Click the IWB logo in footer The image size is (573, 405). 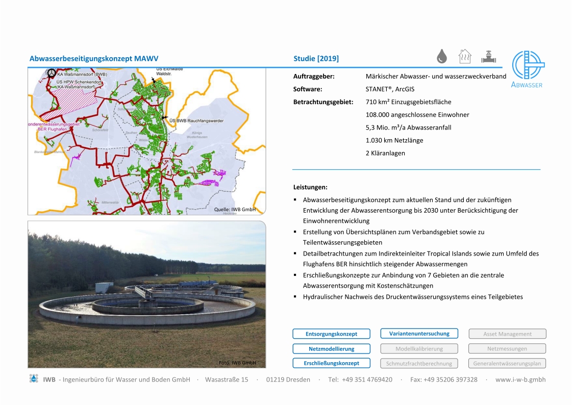coord(34,379)
